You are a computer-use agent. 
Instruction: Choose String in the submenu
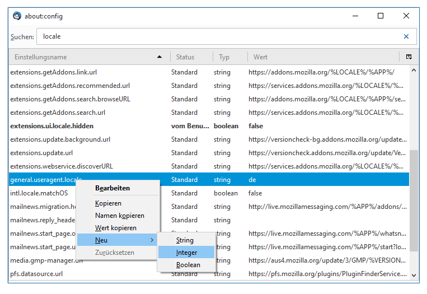185,240
